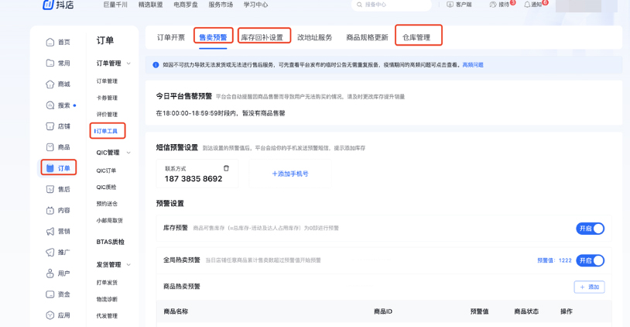Open 营销 marketing megaphone icon
The width and height of the screenshot is (630, 327).
(x=50, y=231)
